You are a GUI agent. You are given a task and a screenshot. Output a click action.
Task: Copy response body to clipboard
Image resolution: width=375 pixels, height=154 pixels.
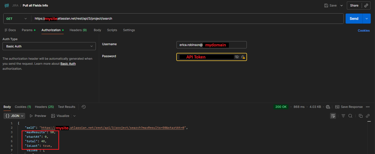coord(361,116)
